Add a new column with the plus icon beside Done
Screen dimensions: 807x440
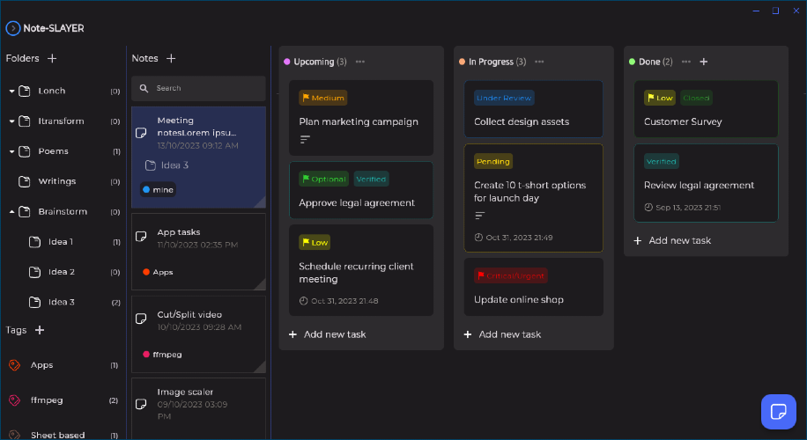click(704, 62)
